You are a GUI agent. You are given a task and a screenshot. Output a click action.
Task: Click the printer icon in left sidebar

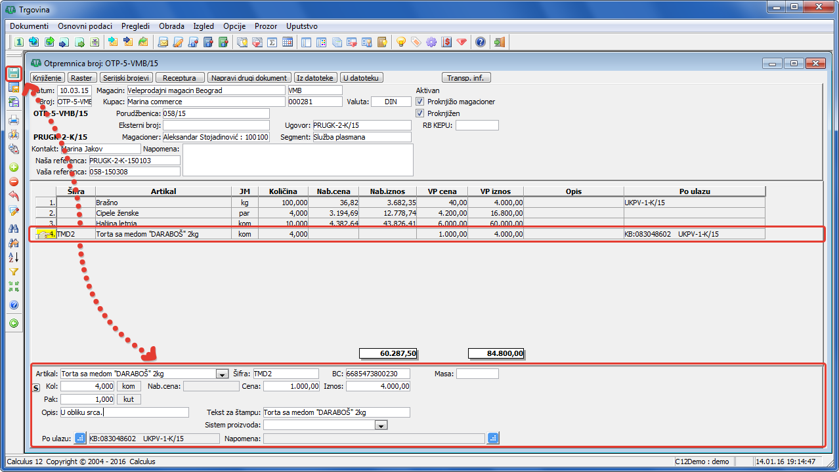click(x=14, y=120)
